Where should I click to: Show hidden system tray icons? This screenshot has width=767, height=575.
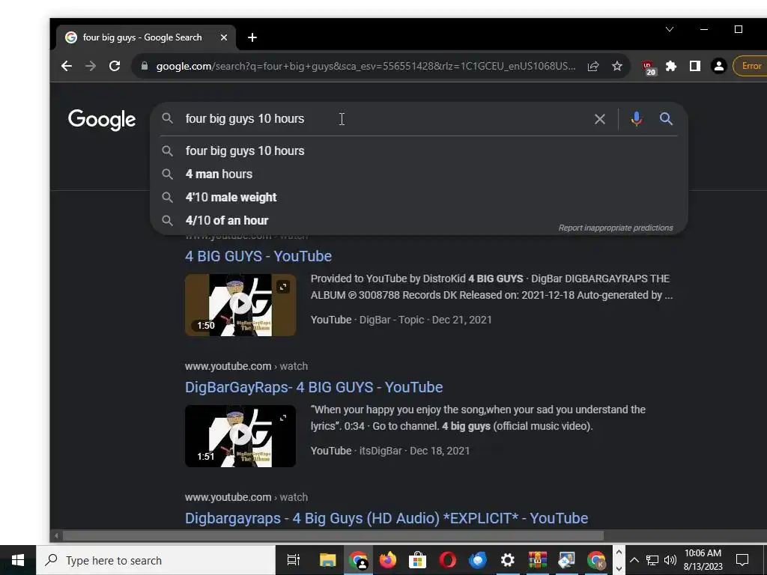[x=634, y=560]
